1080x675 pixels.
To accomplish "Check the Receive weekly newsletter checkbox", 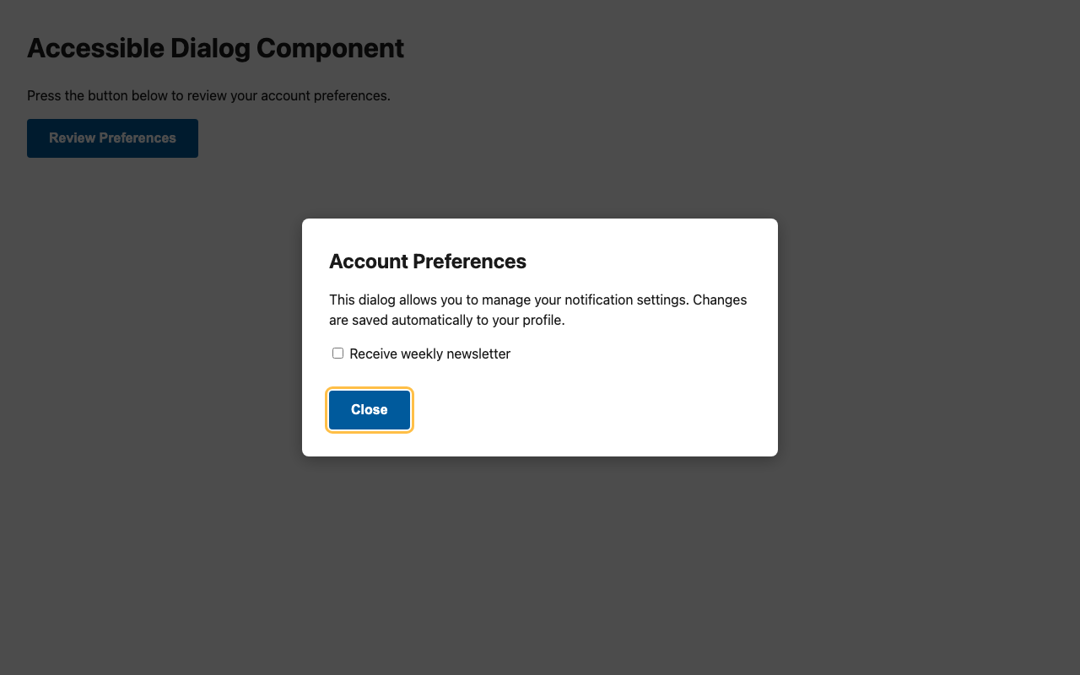I will (x=337, y=353).
